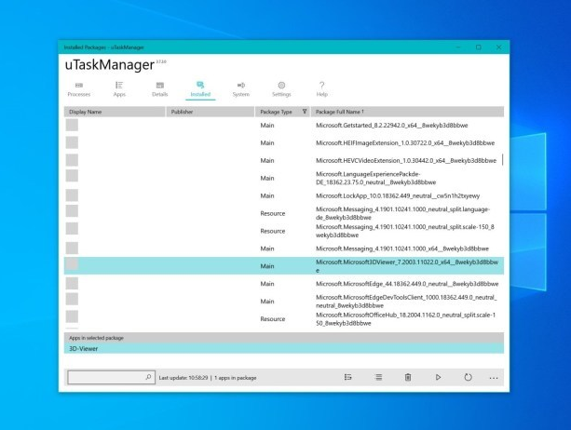The height and width of the screenshot is (430, 571).
Task: Select 3D-Viewer in the apps list
Action: click(x=284, y=348)
